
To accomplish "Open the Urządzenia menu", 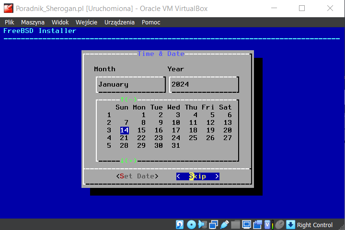I will 119,22.
